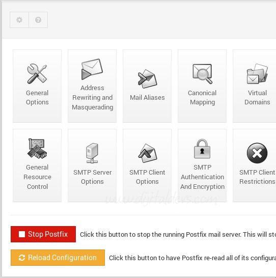The image size is (276, 278).
Task: Click the Stop Postfix button
Action: (43, 234)
